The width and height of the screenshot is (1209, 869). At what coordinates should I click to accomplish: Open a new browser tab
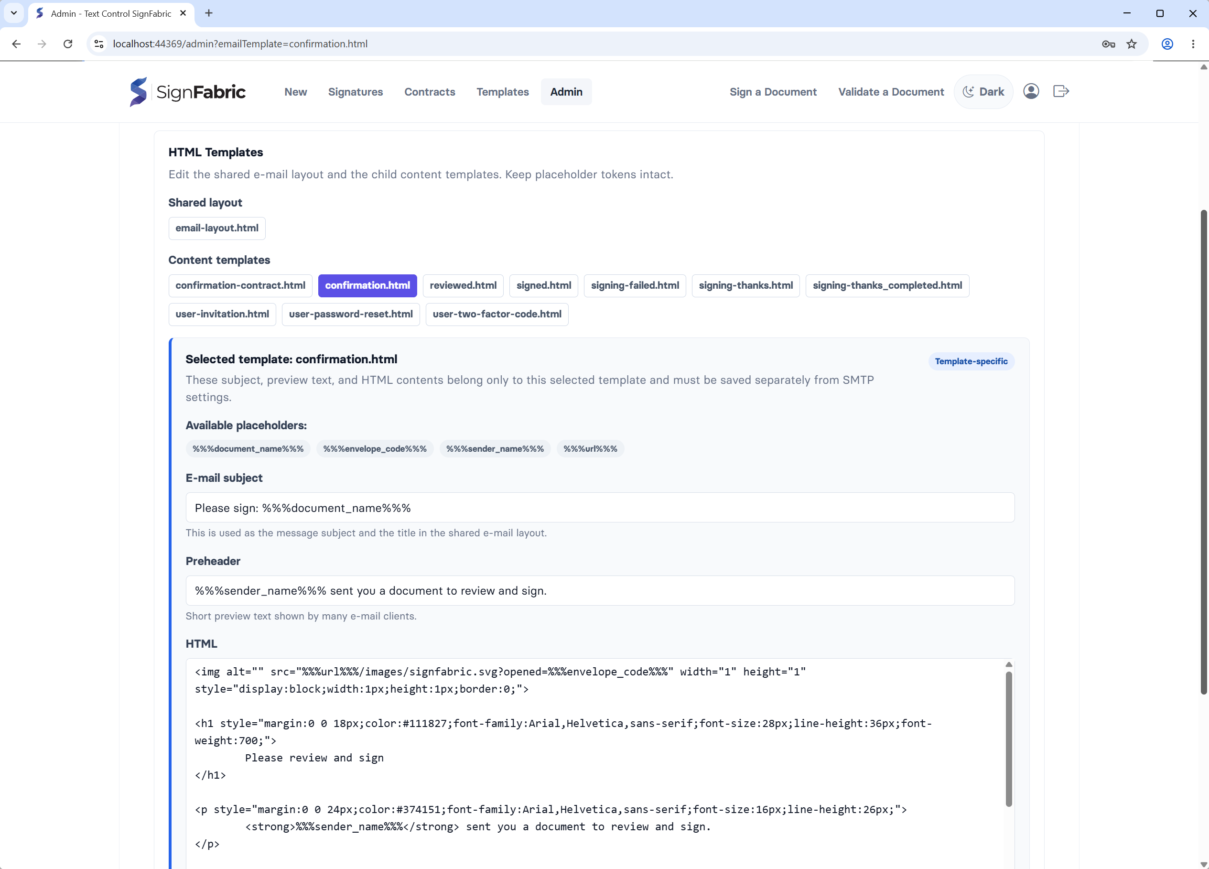point(209,13)
